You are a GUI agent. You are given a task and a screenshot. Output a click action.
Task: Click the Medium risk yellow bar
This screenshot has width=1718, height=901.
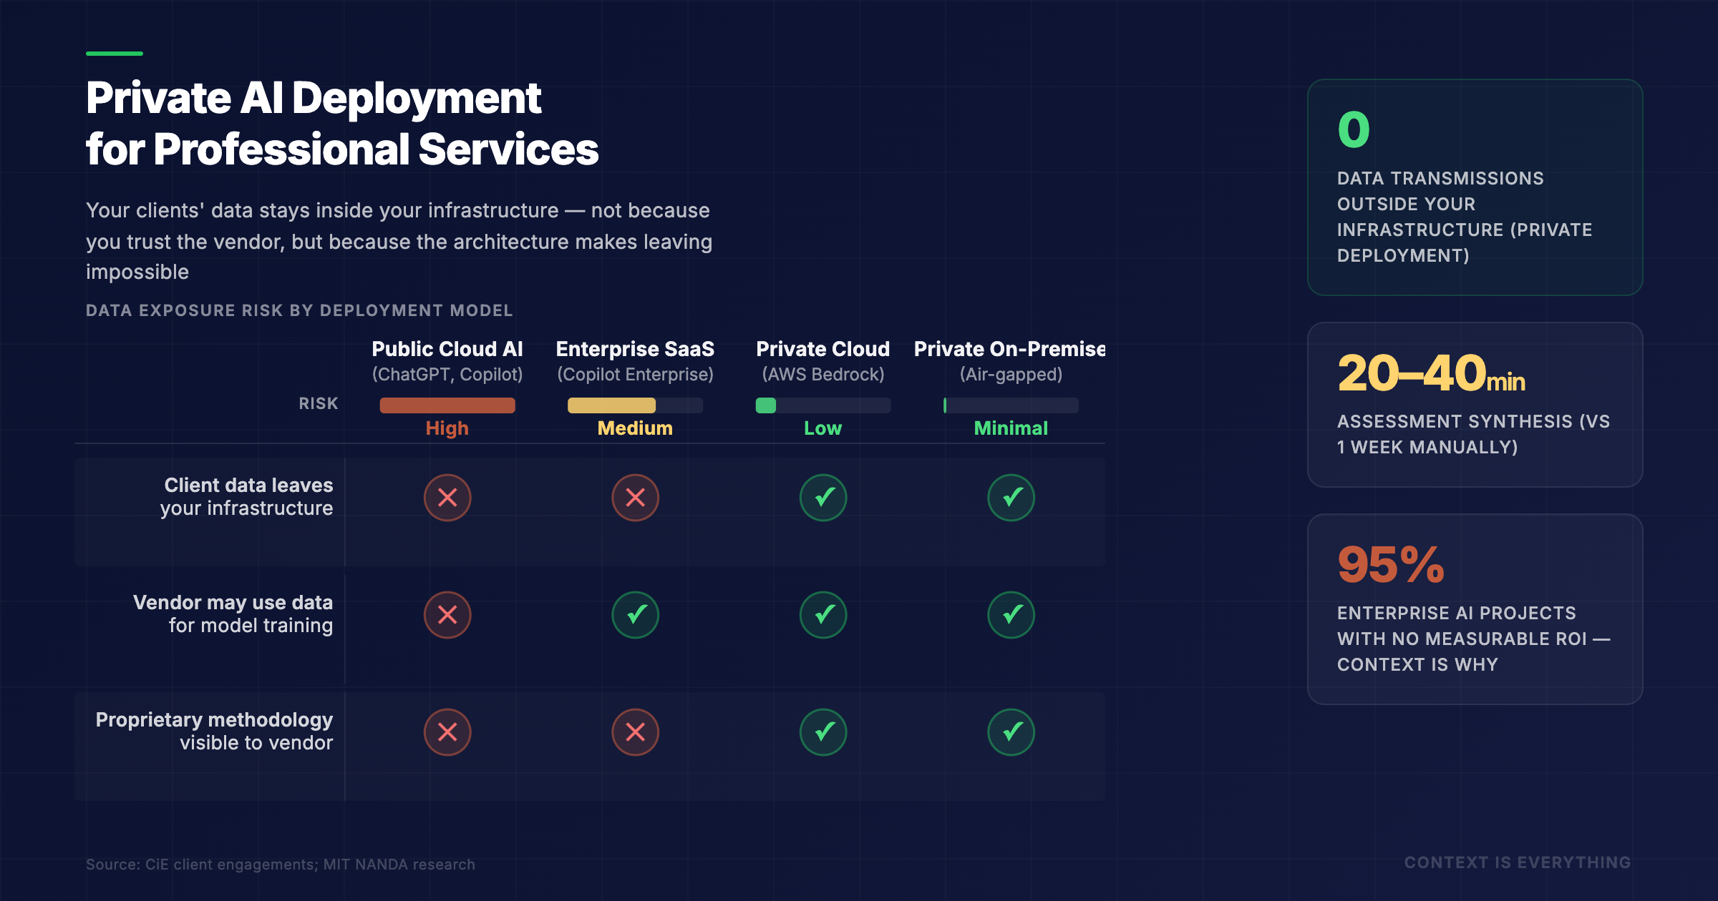click(x=611, y=405)
